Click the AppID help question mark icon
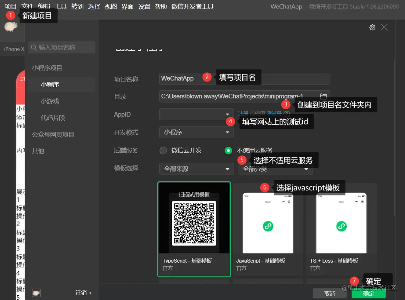The width and height of the screenshot is (405, 300). [287, 114]
